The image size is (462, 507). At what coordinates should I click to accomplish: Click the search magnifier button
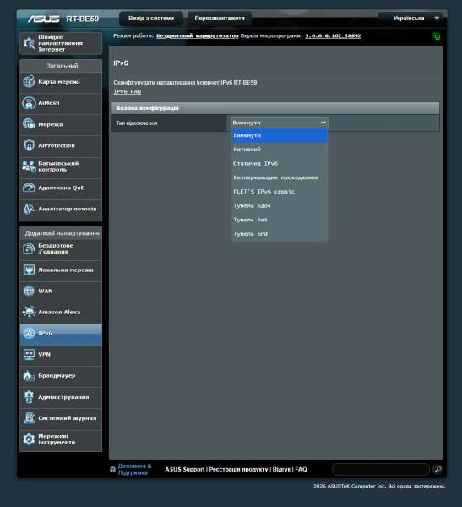(x=438, y=469)
